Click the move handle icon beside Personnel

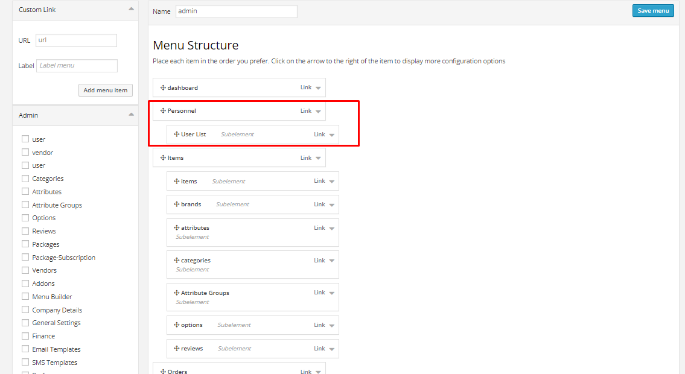pos(163,111)
